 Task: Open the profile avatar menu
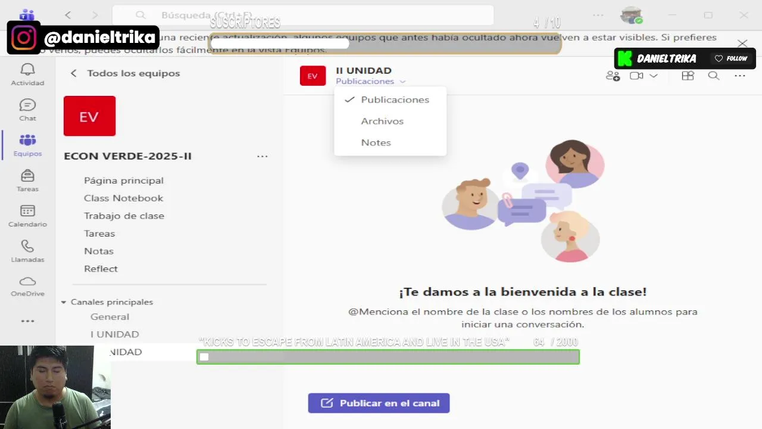[x=631, y=15]
